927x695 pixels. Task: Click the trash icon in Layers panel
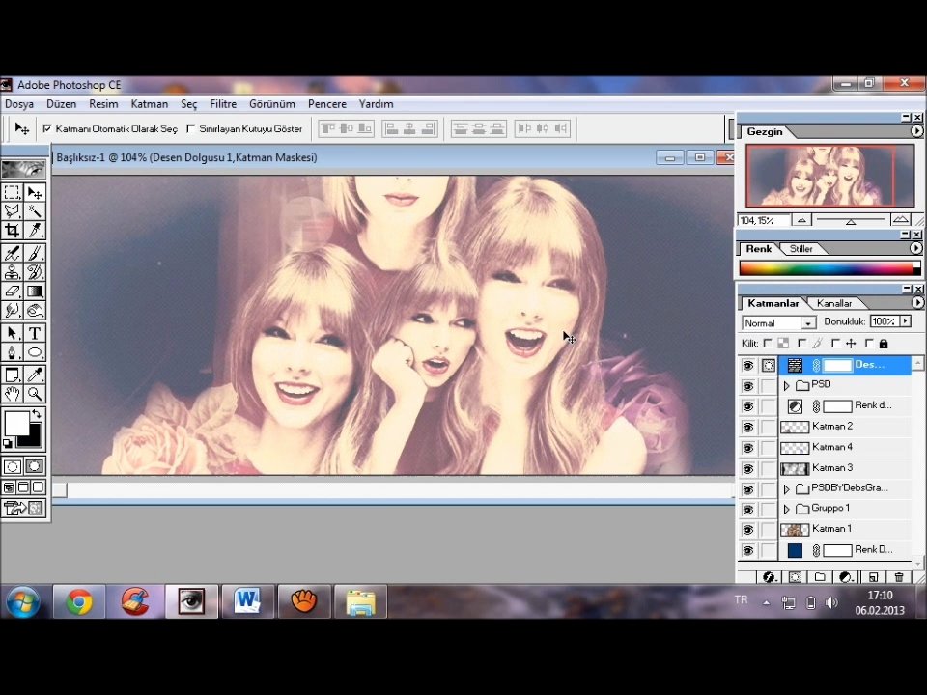click(899, 577)
